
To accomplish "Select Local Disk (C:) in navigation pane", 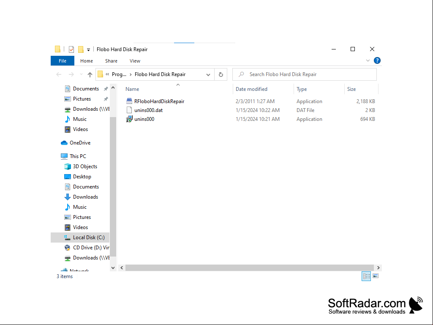I will 80,238.
